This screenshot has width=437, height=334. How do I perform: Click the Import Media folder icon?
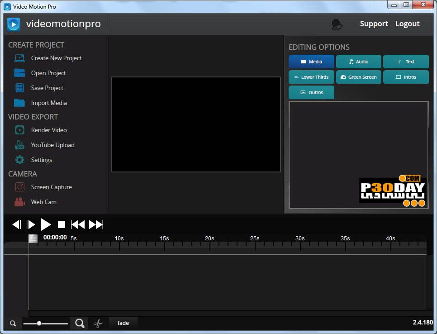point(19,103)
